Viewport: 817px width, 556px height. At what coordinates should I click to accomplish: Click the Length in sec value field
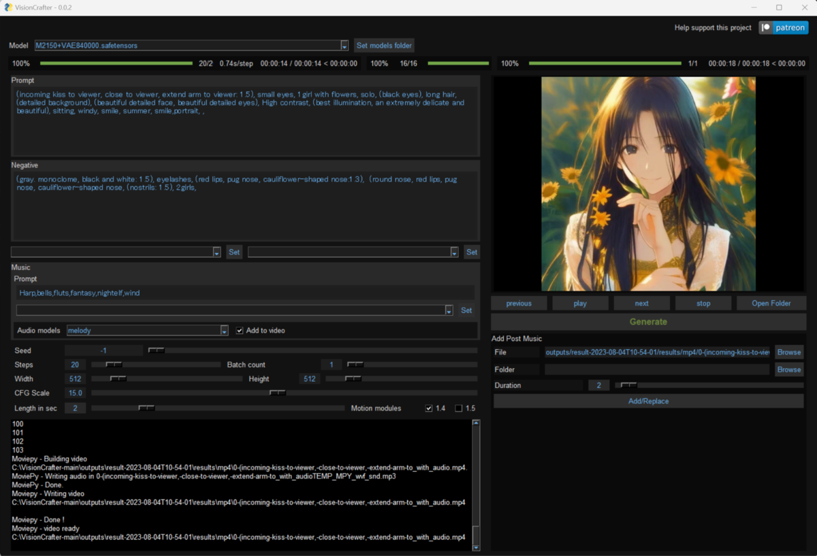point(75,408)
